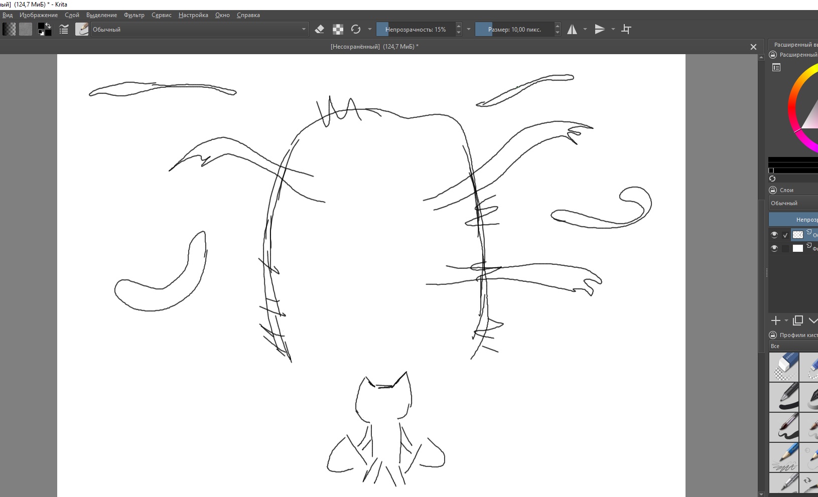The height and width of the screenshot is (497, 818).
Task: Open the 'Обычный' blending mode dropdown in toolbar
Action: [199, 30]
